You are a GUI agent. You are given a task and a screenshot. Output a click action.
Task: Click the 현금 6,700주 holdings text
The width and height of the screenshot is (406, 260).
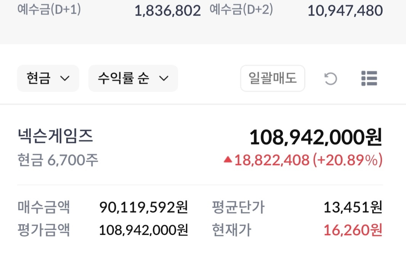[58, 160]
